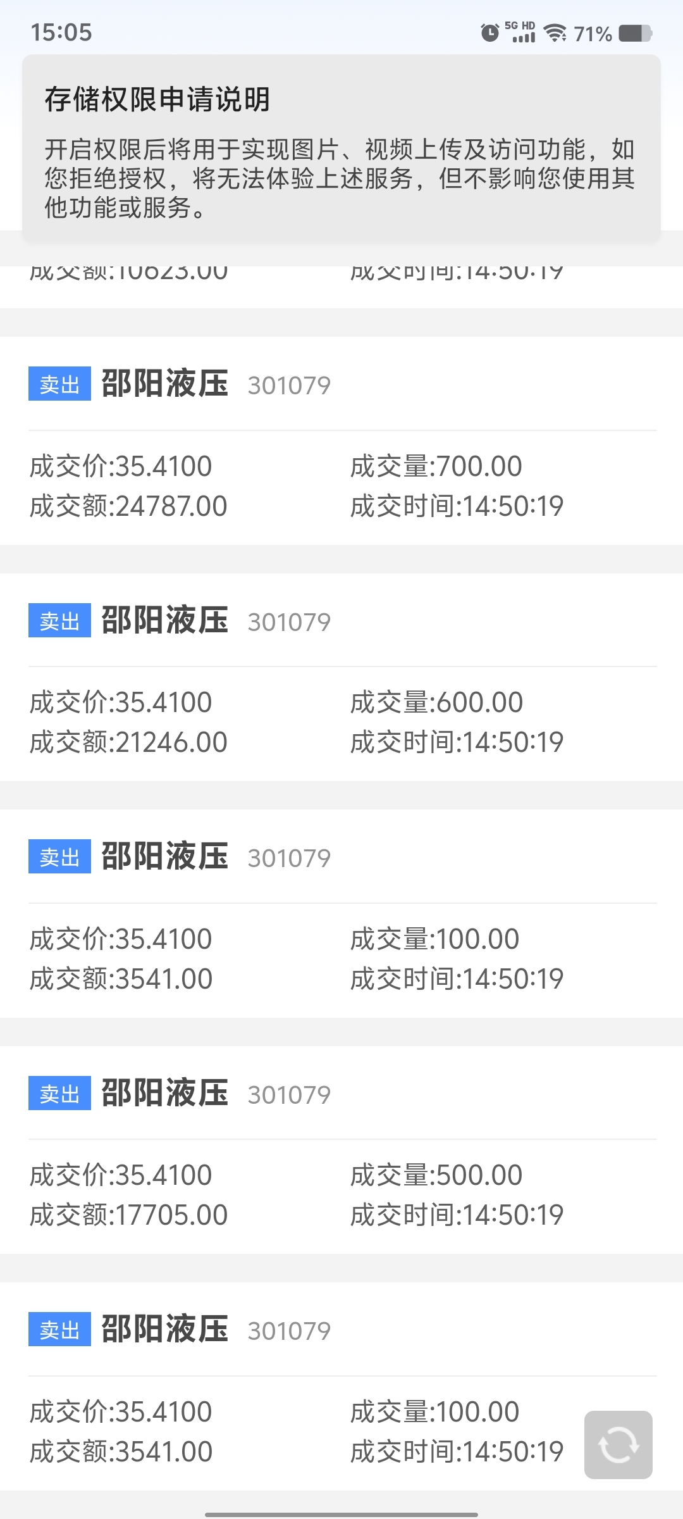The height and width of the screenshot is (1519, 683).
Task: Tap the 存储权限申请说明 notice title
Action: [157, 99]
